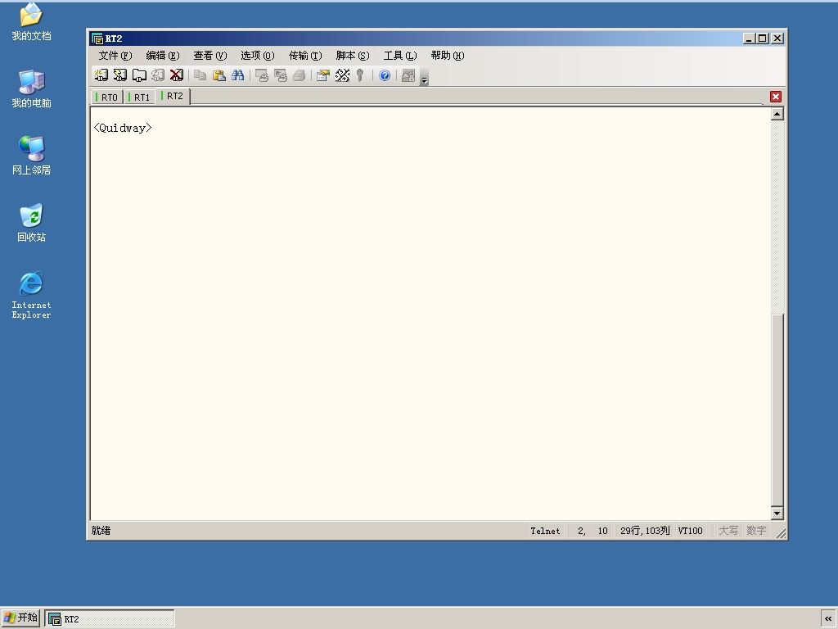838x629 pixels.
Task: Click the Connect toolbar icon
Action: point(101,75)
